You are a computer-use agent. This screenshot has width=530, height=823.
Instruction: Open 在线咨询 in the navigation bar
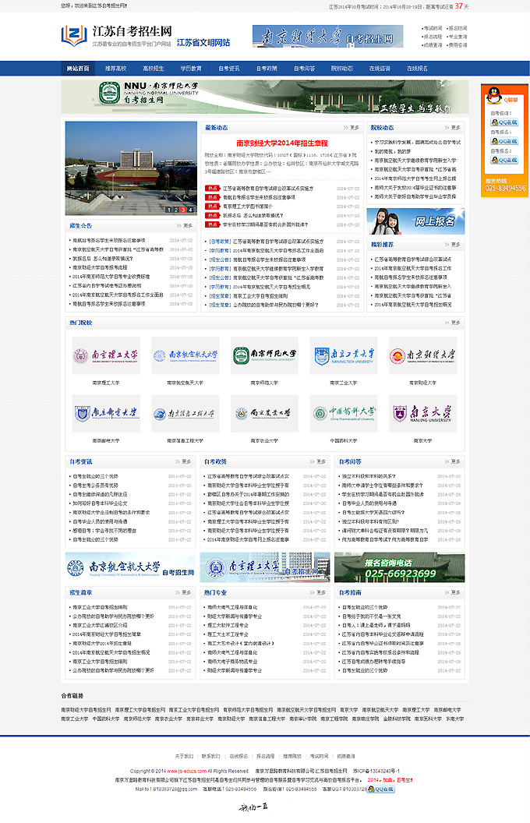[380, 69]
